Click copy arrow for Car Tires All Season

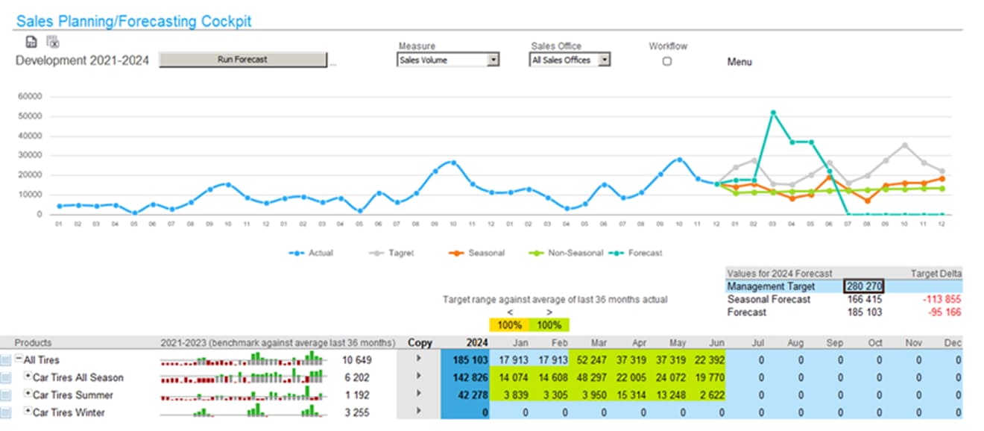(x=419, y=377)
